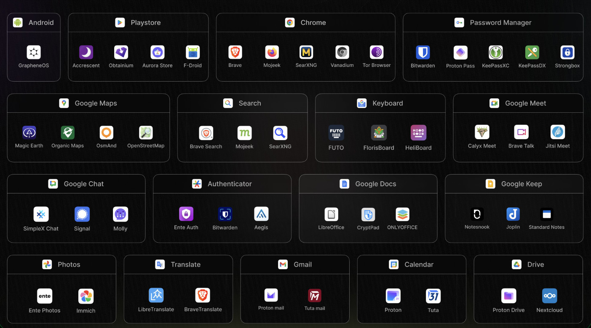
Task: Click the Tuta mail icon
Action: (x=315, y=295)
